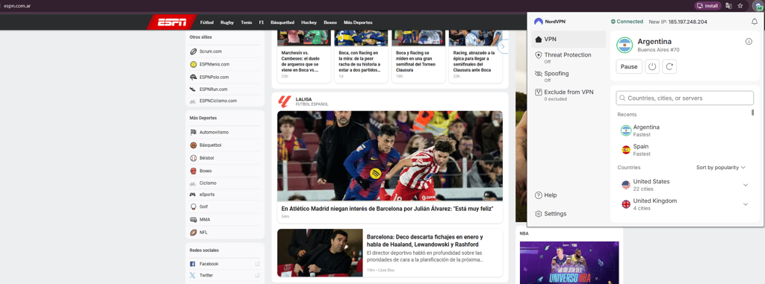The width and height of the screenshot is (765, 284).
Task: Expand the United Kingdom cities list
Action: 746,204
